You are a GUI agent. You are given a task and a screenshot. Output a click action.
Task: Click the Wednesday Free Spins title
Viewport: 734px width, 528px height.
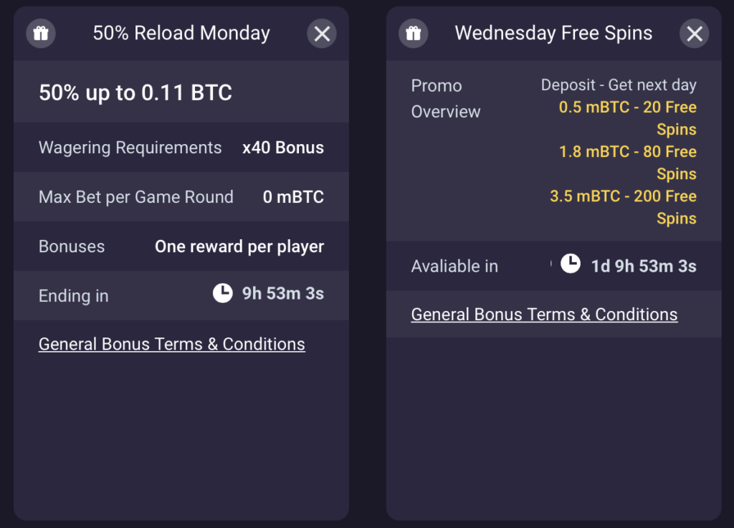pyautogui.click(x=553, y=33)
